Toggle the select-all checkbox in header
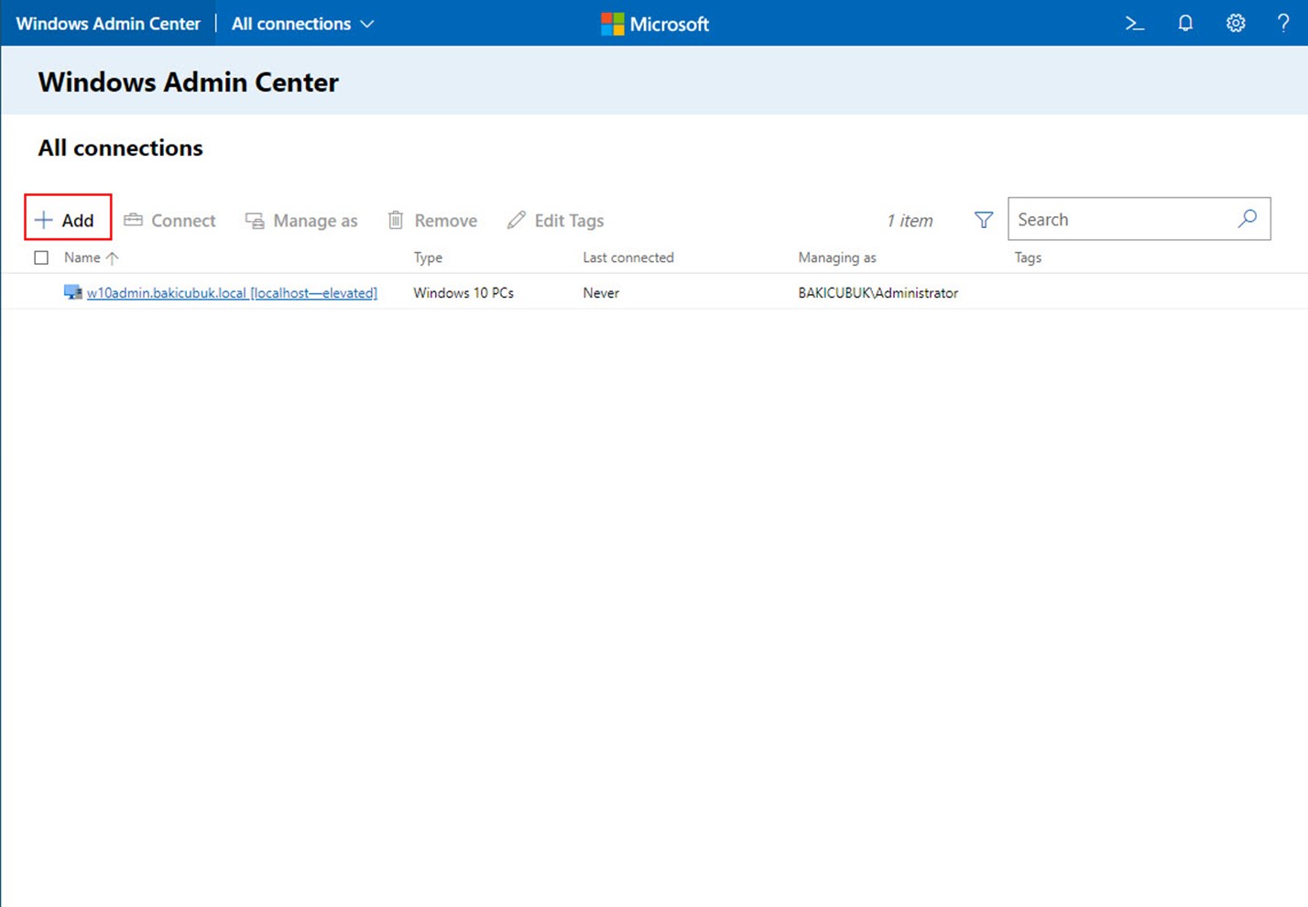Screen dimensions: 1308x907 click(41, 257)
